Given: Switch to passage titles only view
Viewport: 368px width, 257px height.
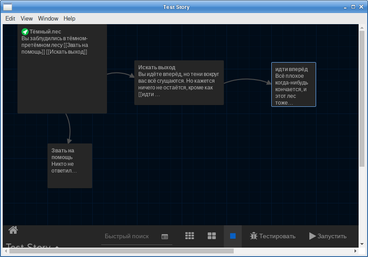Looking at the screenshot, I should 212,236.
